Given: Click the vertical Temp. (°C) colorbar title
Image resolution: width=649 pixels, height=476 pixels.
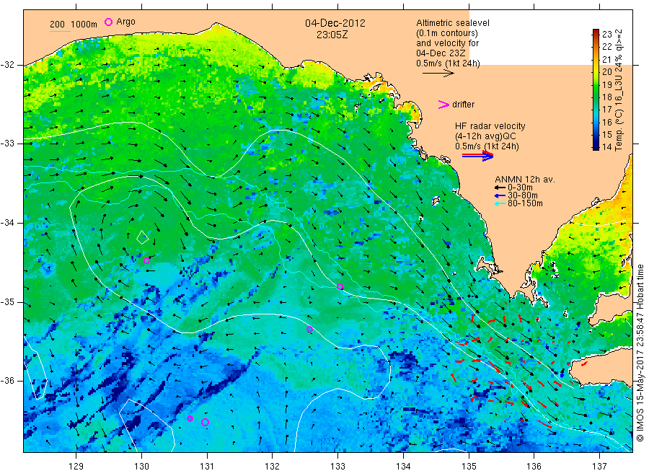Looking at the screenshot, I should 619,90.
